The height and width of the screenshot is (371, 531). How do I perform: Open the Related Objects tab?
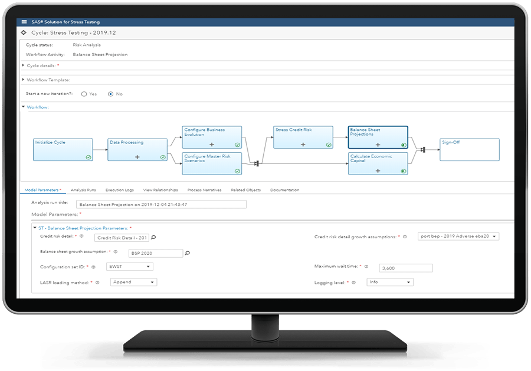coord(246,191)
